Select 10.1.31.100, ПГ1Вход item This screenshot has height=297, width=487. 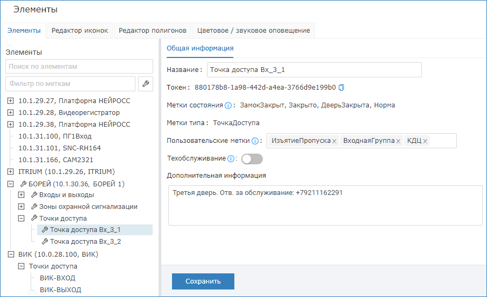click(x=55, y=136)
